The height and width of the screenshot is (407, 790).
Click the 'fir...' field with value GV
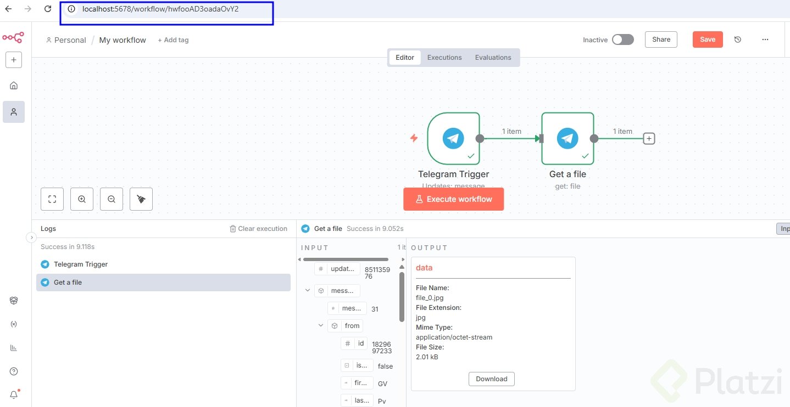(x=357, y=383)
